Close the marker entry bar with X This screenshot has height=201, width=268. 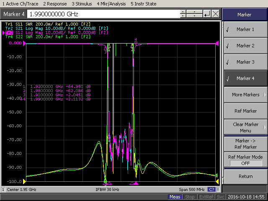click(216, 14)
